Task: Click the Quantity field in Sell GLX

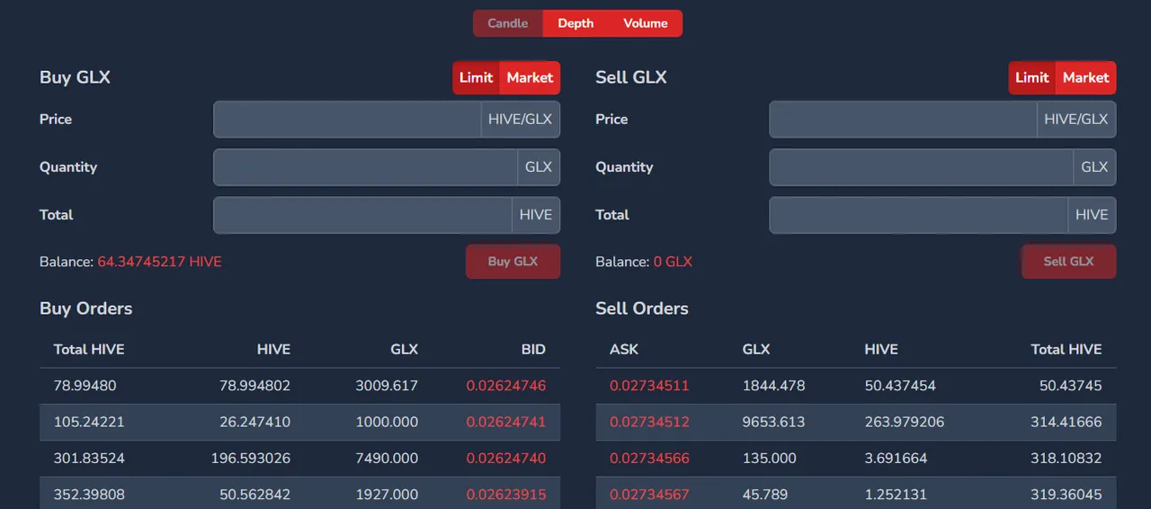Action: pyautogui.click(x=921, y=167)
